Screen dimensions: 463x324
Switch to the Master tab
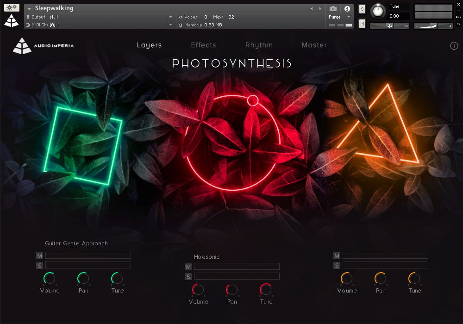tap(314, 45)
